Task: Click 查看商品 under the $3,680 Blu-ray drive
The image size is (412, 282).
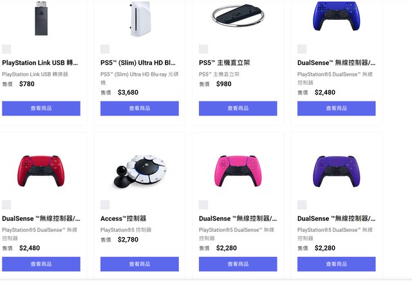Action: click(140, 109)
